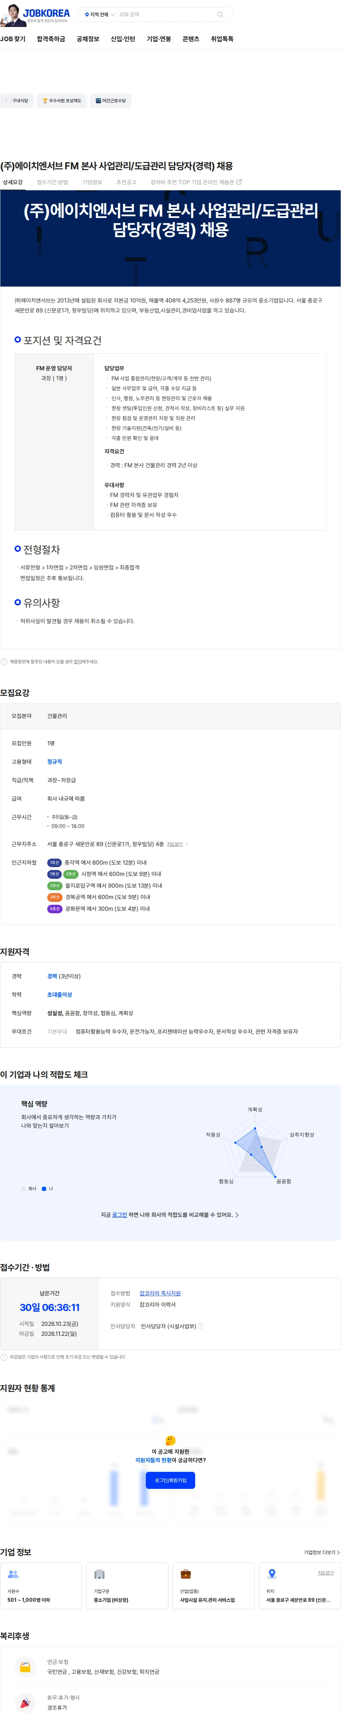Open the 공채정보 menu
The width and height of the screenshot is (341, 1714).
click(x=88, y=39)
